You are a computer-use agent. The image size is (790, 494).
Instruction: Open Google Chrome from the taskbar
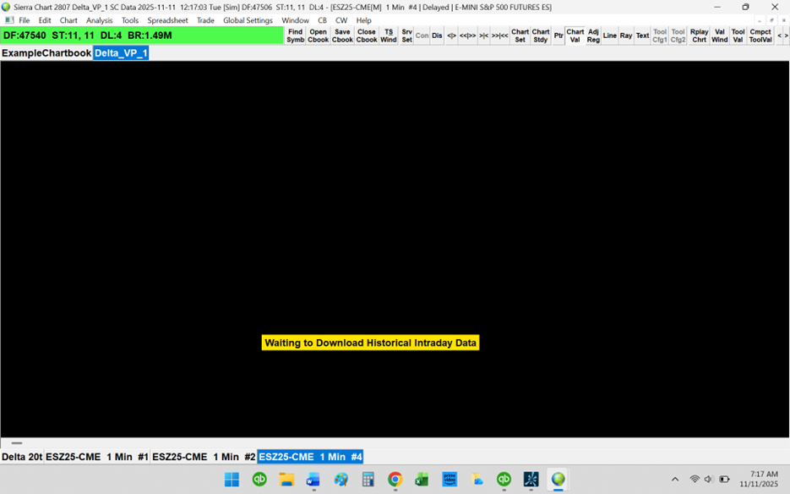click(395, 479)
